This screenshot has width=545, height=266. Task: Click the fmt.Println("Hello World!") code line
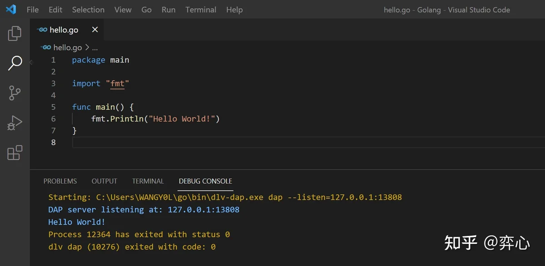click(155, 119)
